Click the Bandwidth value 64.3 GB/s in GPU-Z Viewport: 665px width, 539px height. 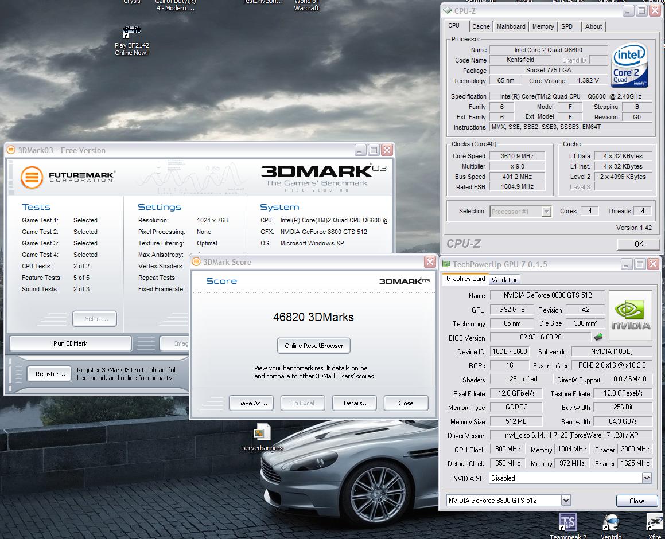[x=623, y=421]
